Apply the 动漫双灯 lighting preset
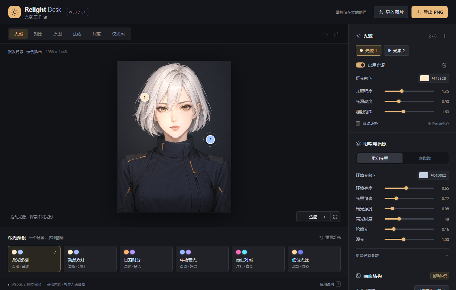 click(90, 259)
